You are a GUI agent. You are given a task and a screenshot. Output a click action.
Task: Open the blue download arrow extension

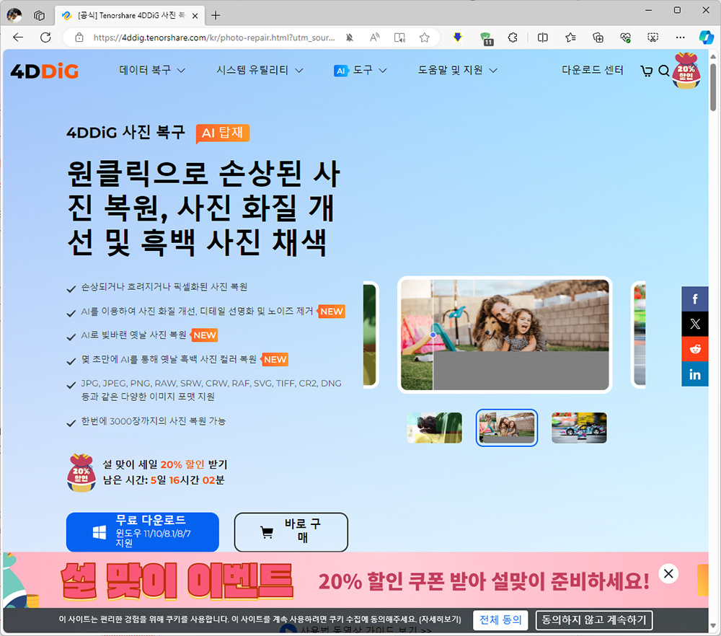[x=458, y=37]
